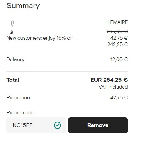Screen dimensions: 144x141
Task: Click the green checkmark validation icon
Action: click(57, 125)
